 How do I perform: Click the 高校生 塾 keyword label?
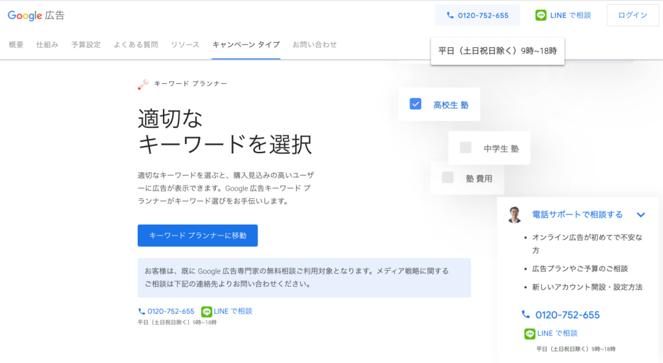tap(451, 105)
